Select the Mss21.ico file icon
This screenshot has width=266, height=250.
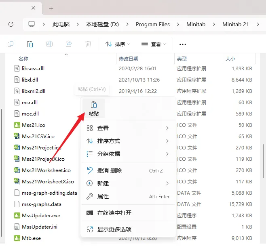[x=17, y=125]
